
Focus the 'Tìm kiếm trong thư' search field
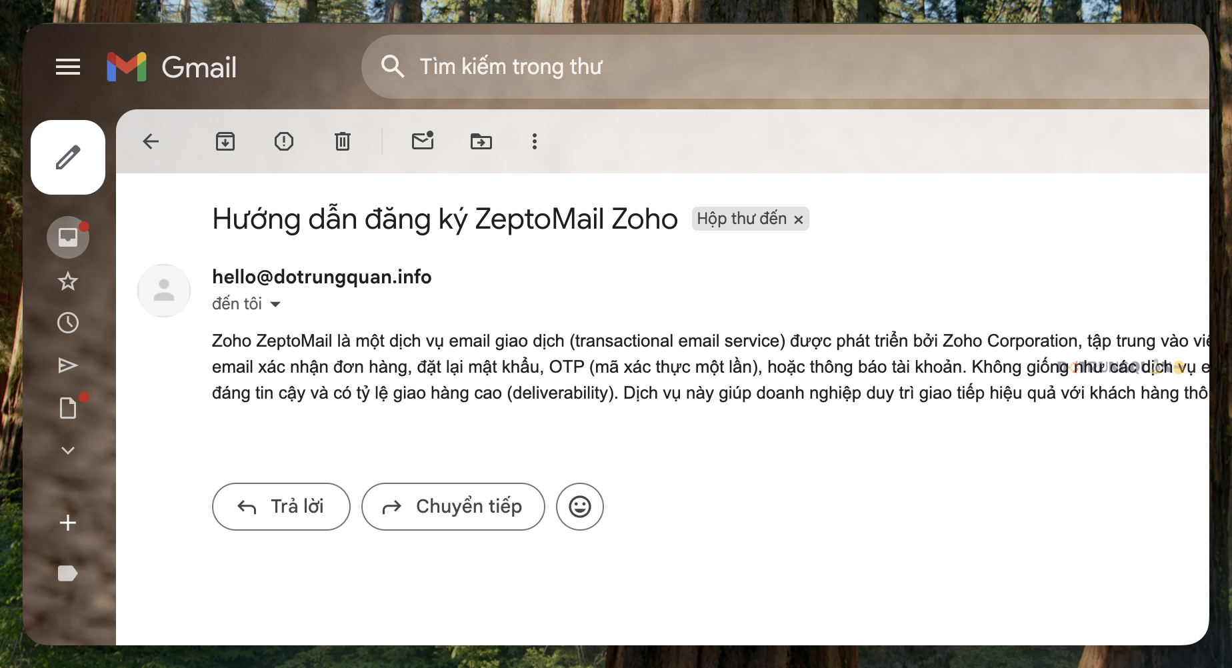tap(785, 67)
